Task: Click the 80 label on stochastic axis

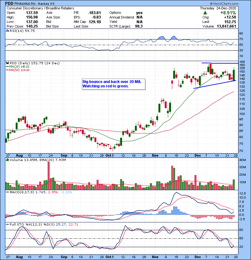Action: pyautogui.click(x=241, y=230)
